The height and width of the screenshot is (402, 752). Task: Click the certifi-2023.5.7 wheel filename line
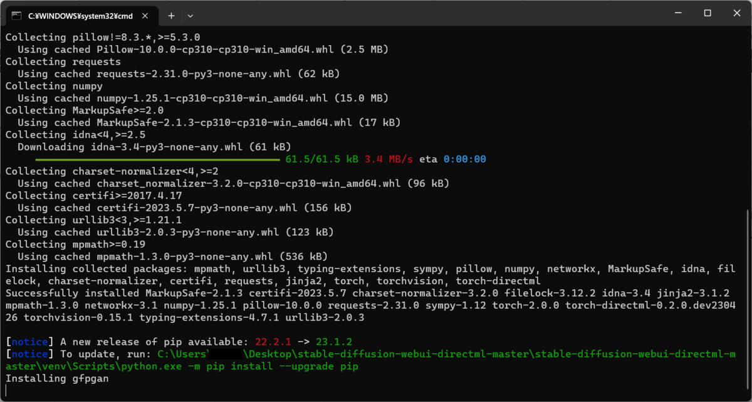coord(185,208)
